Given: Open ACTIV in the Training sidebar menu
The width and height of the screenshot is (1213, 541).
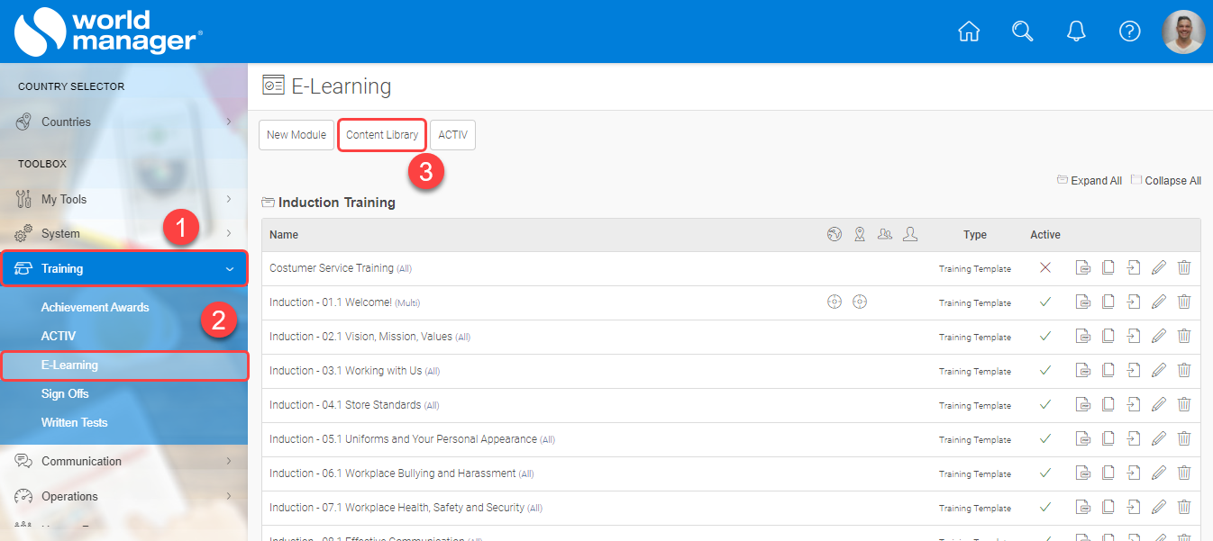Looking at the screenshot, I should click(x=59, y=336).
